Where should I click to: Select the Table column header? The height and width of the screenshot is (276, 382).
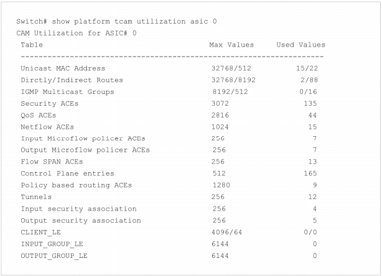[x=32, y=45]
